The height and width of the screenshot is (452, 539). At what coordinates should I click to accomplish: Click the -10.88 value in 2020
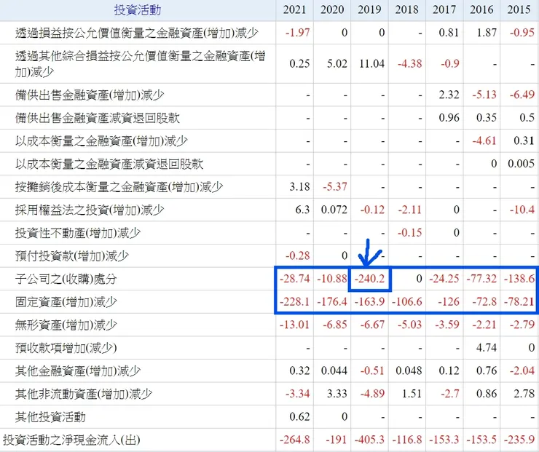pyautogui.click(x=332, y=279)
